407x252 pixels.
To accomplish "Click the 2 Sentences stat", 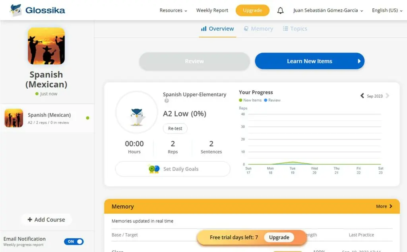I will [211, 147].
